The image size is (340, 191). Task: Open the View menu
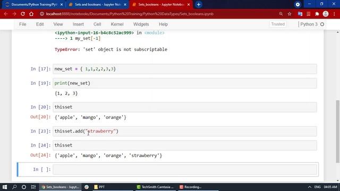58,24
